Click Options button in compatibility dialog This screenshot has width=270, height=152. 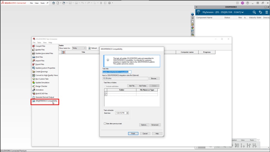tap(144, 125)
